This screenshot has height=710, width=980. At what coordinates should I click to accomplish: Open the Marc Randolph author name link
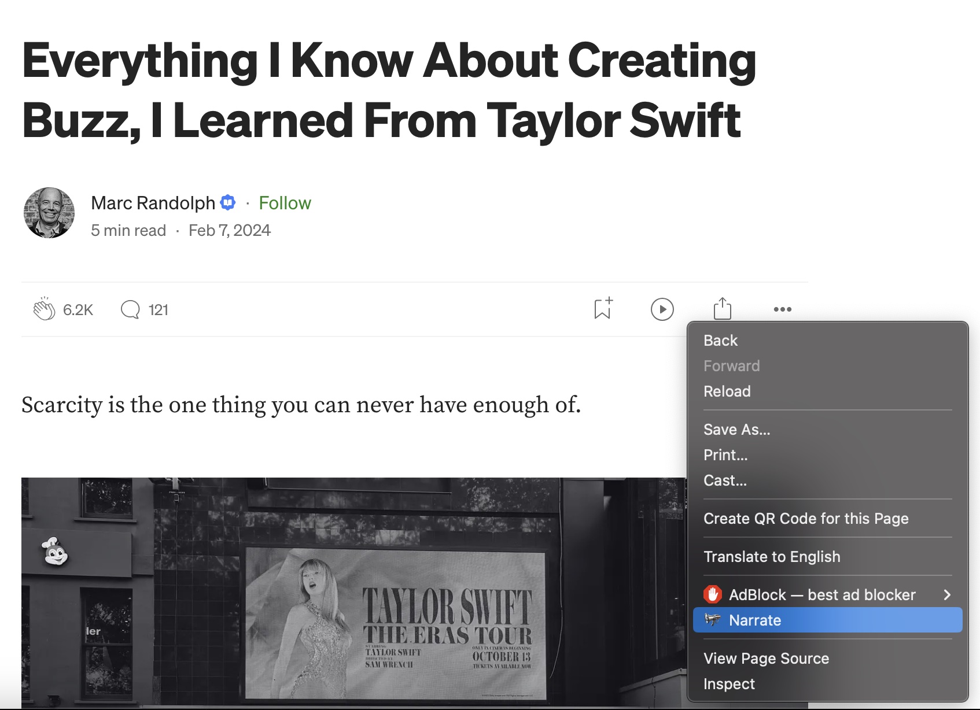153,203
